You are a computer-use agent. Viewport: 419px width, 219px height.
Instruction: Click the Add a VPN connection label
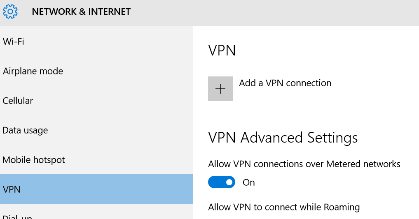point(285,83)
